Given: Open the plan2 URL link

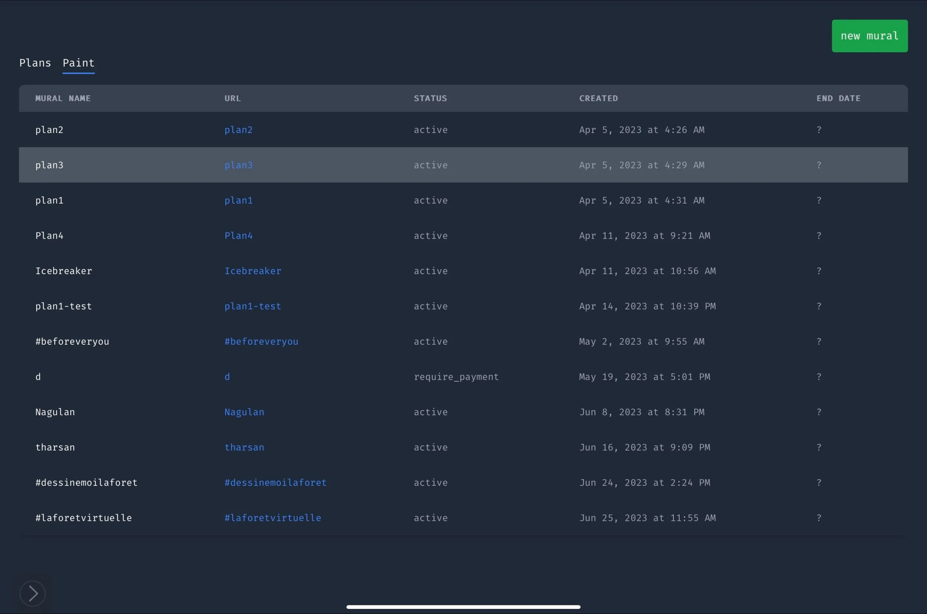Looking at the screenshot, I should 238,130.
